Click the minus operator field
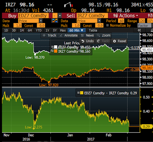Image resolution: width=153 pixels, height=142 pixels. coord(55,16)
